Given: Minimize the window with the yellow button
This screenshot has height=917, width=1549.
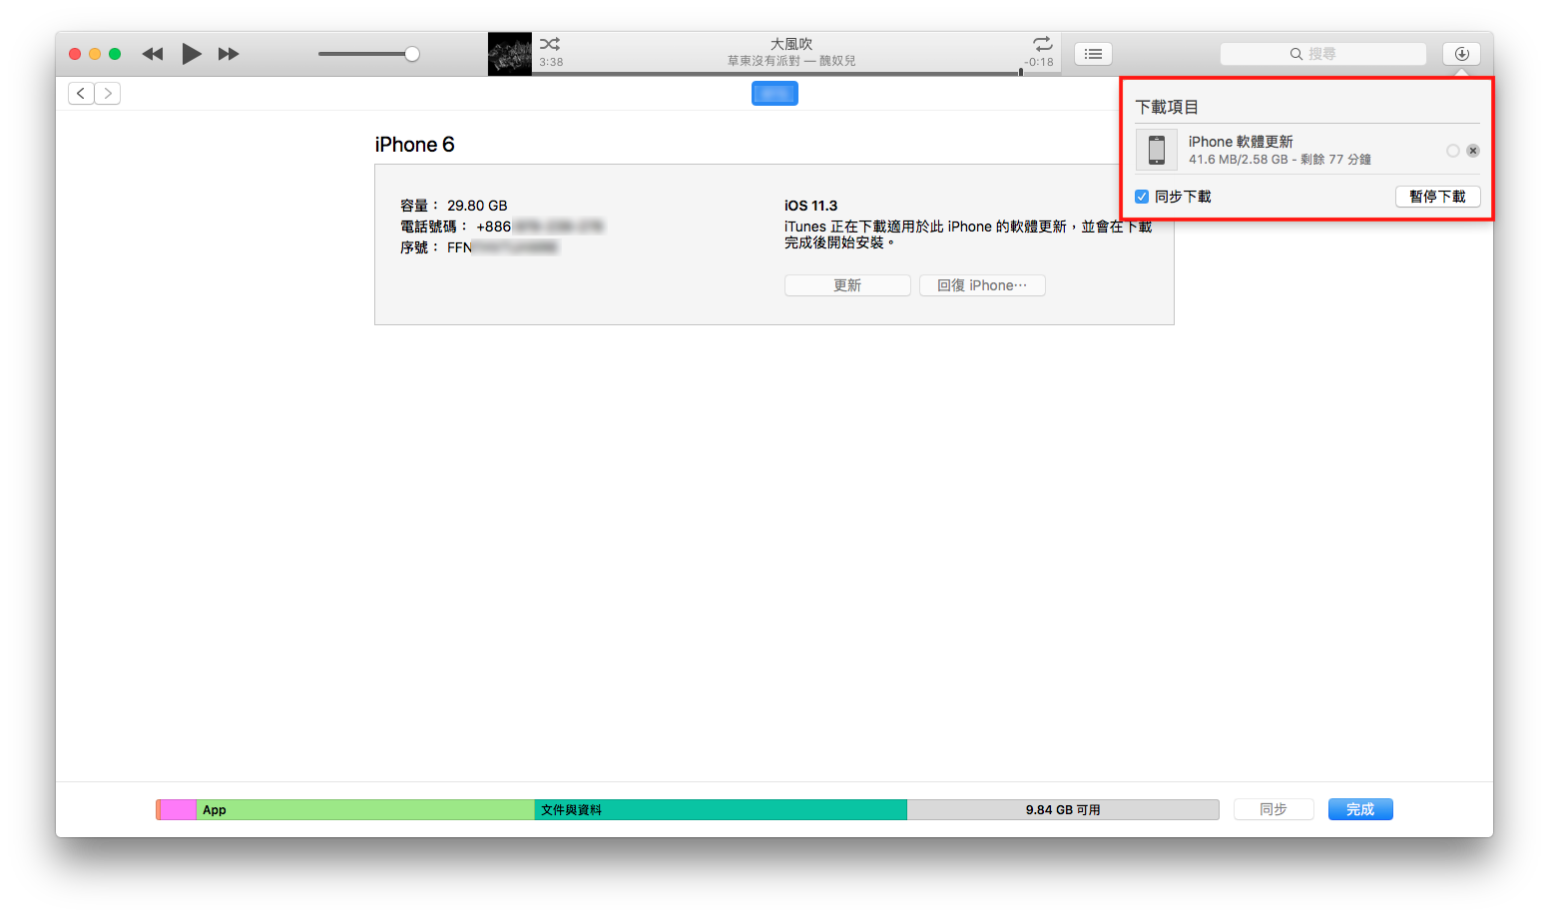Looking at the screenshot, I should [95, 54].
